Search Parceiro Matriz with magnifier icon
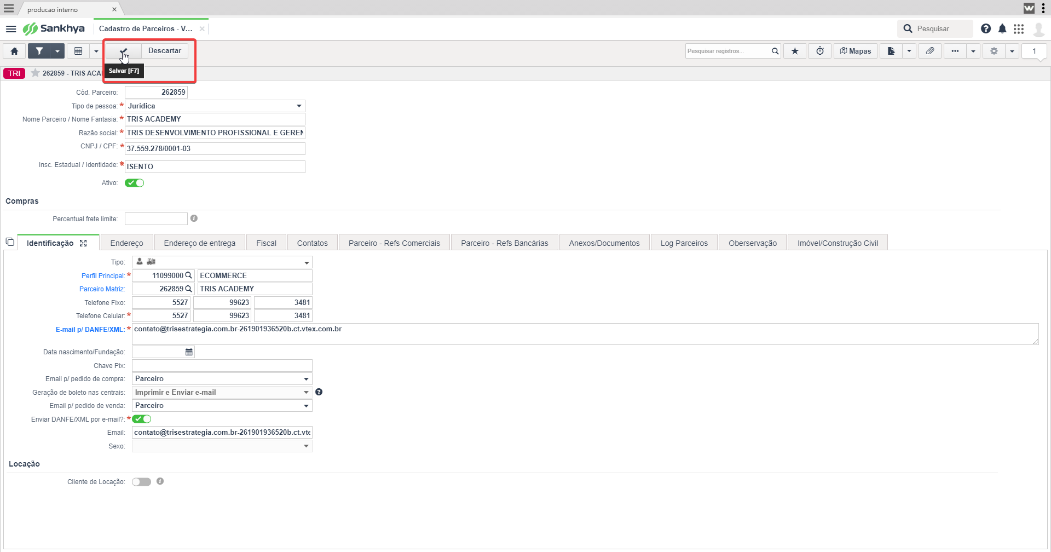Screen dimensions: 1051x552 coord(189,289)
